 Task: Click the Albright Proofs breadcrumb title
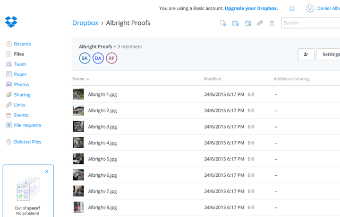(x=128, y=23)
